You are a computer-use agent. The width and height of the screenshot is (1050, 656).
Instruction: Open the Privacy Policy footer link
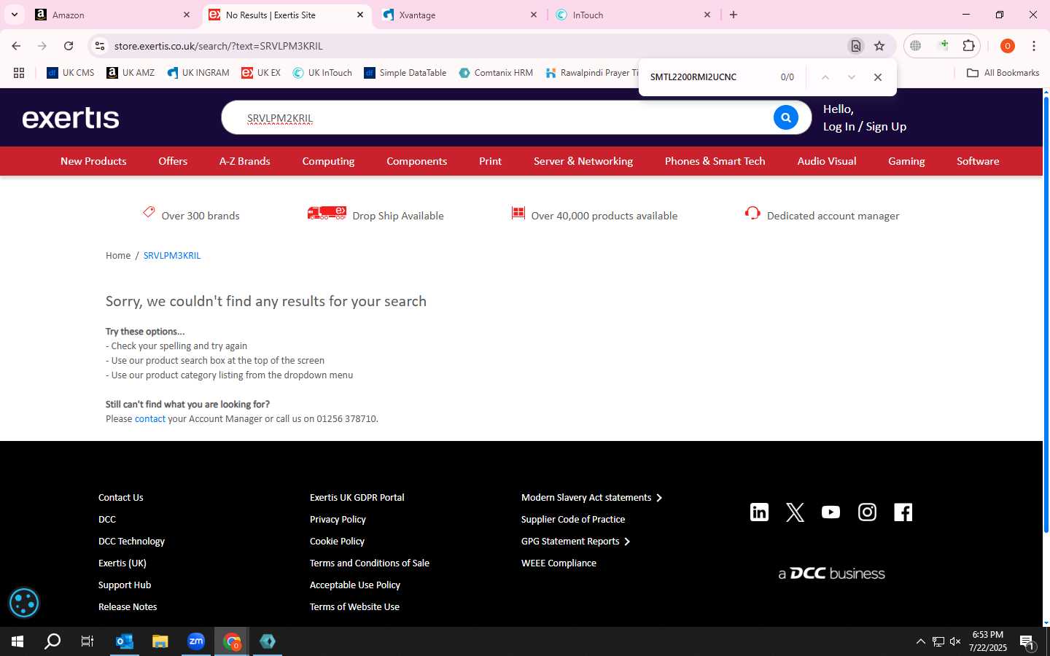pyautogui.click(x=338, y=520)
